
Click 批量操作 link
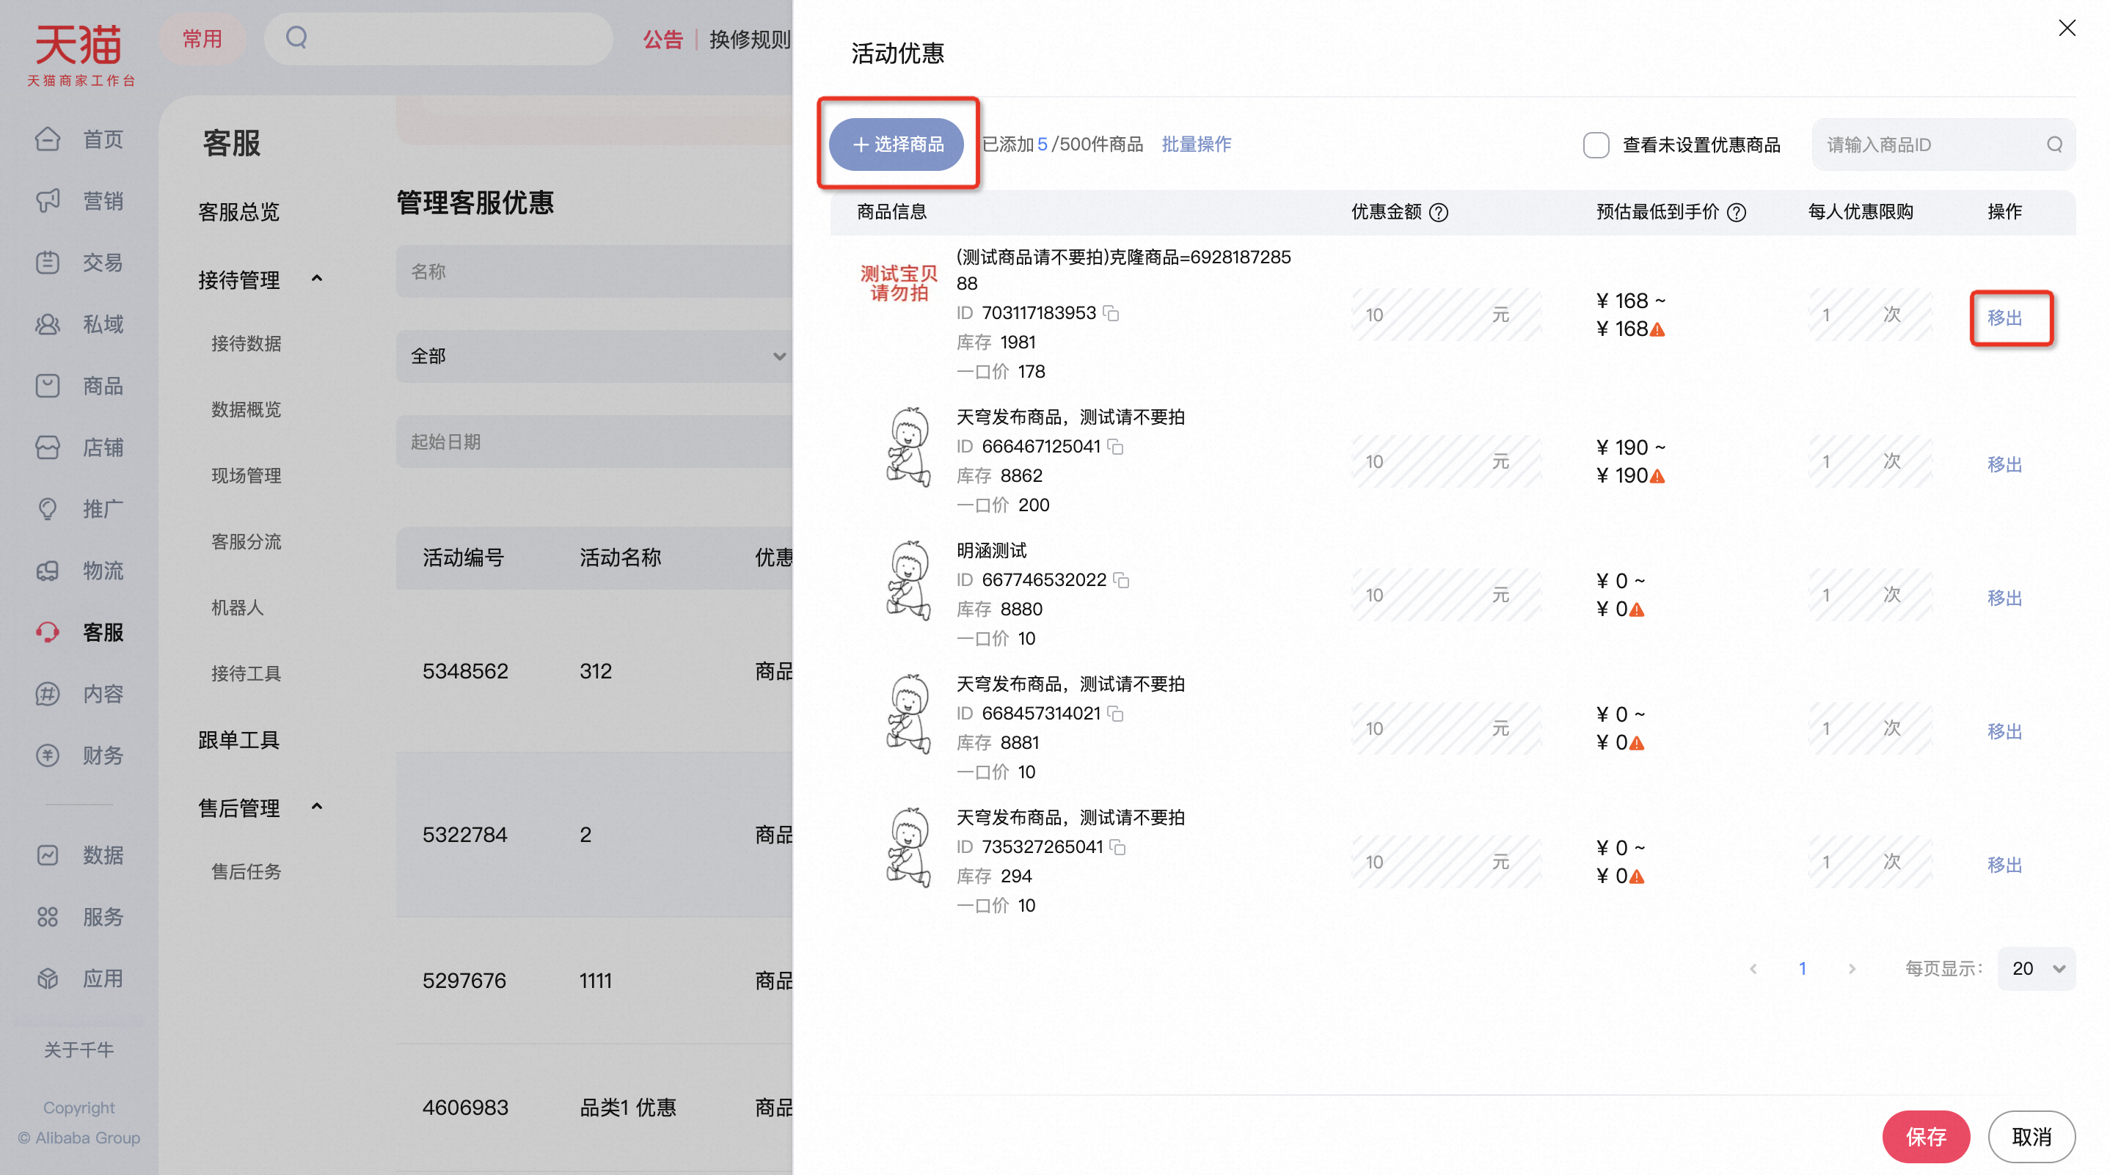(x=1196, y=145)
